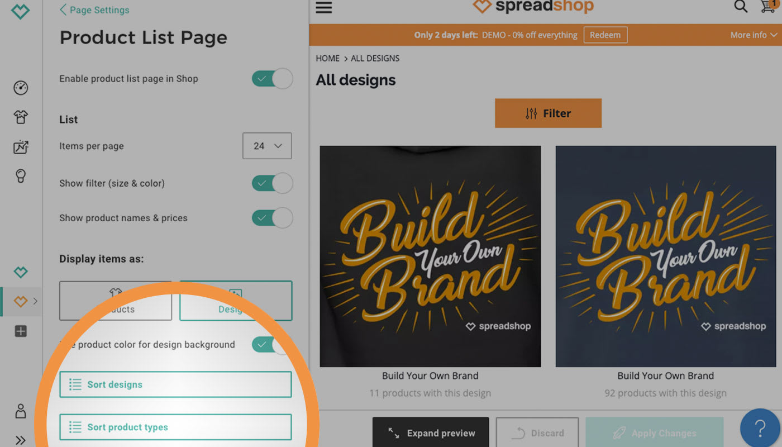Viewport: 782px width, 447px height.
Task: Open the statistics chart icon in sidebar
Action: coord(21,147)
